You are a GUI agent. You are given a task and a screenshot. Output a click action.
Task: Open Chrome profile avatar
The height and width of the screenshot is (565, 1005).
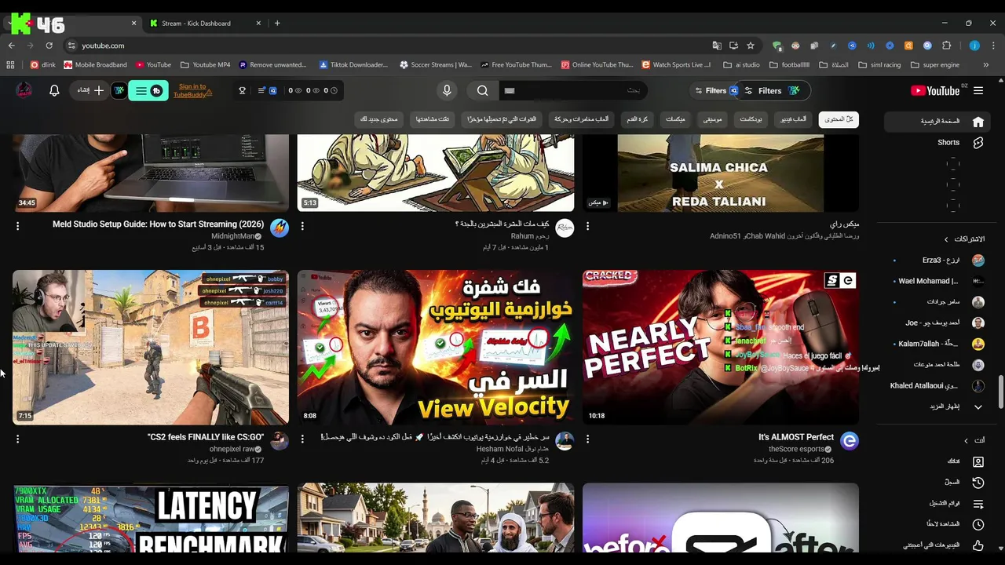point(974,46)
